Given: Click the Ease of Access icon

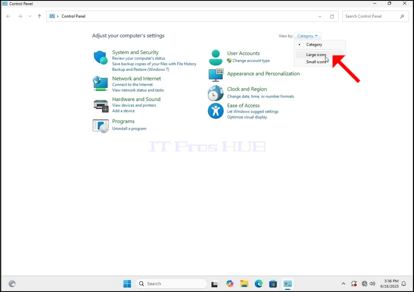Looking at the screenshot, I should click(x=216, y=111).
